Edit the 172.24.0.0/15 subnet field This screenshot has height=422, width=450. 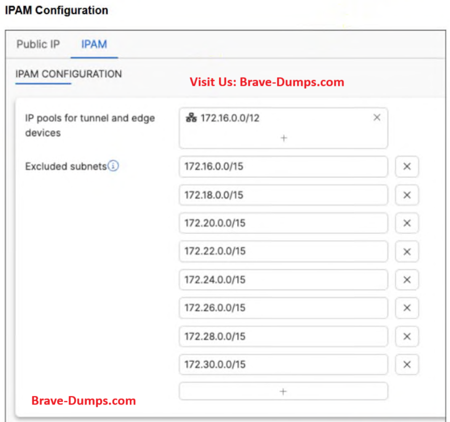(x=283, y=280)
